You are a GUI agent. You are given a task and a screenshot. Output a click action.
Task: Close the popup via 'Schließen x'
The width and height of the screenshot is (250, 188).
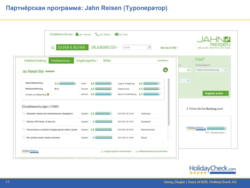tap(163, 60)
